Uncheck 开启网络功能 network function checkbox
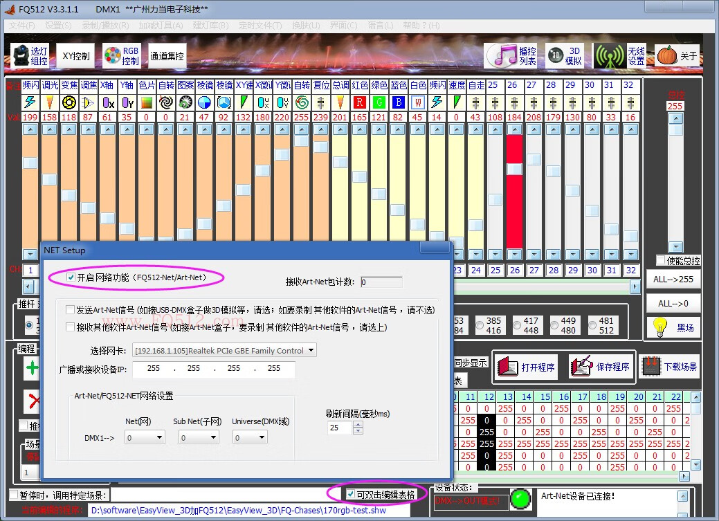 71,277
